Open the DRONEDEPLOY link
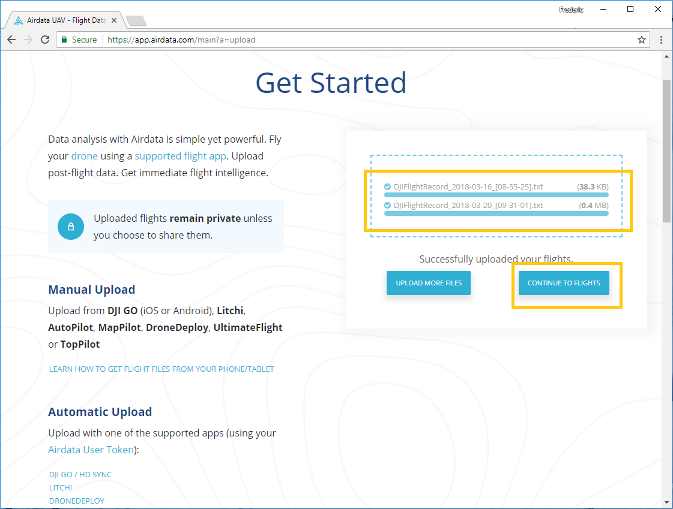The image size is (673, 509). [77, 501]
